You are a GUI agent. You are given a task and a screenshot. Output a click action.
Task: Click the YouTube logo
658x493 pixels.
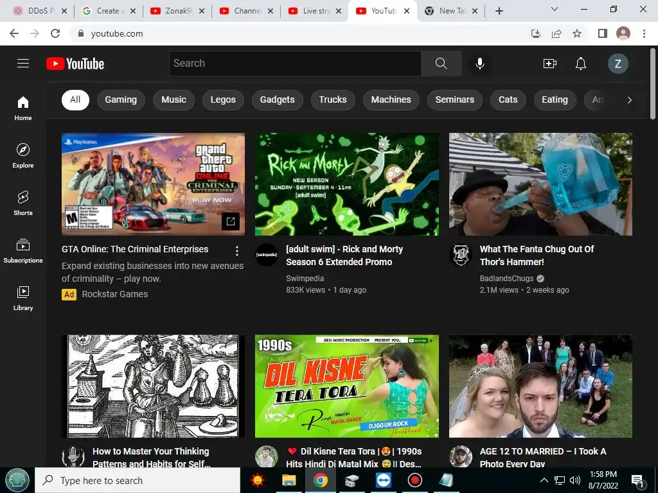click(x=75, y=64)
